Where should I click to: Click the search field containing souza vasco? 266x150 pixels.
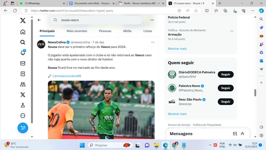[x=99, y=20]
